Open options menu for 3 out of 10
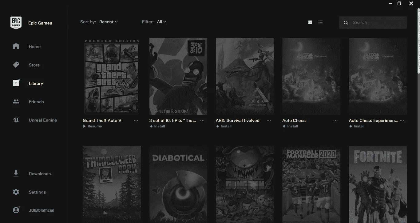The width and height of the screenshot is (420, 223). point(202,121)
